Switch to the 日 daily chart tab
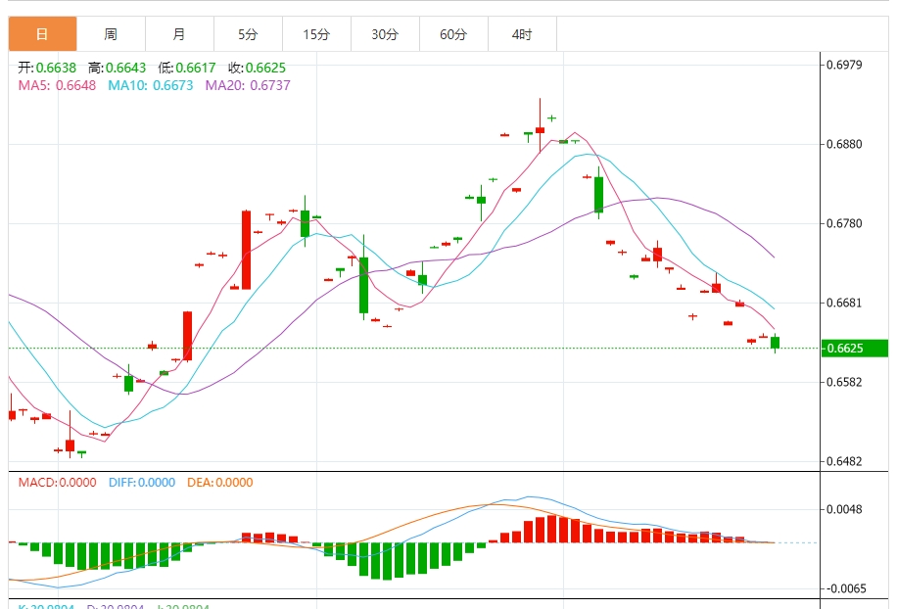 click(42, 34)
